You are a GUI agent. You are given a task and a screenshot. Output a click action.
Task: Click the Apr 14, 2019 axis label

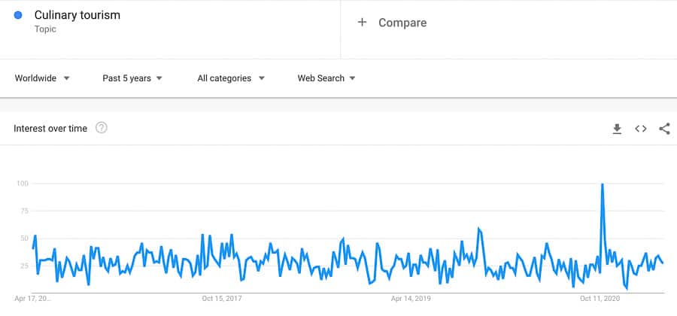pos(411,298)
